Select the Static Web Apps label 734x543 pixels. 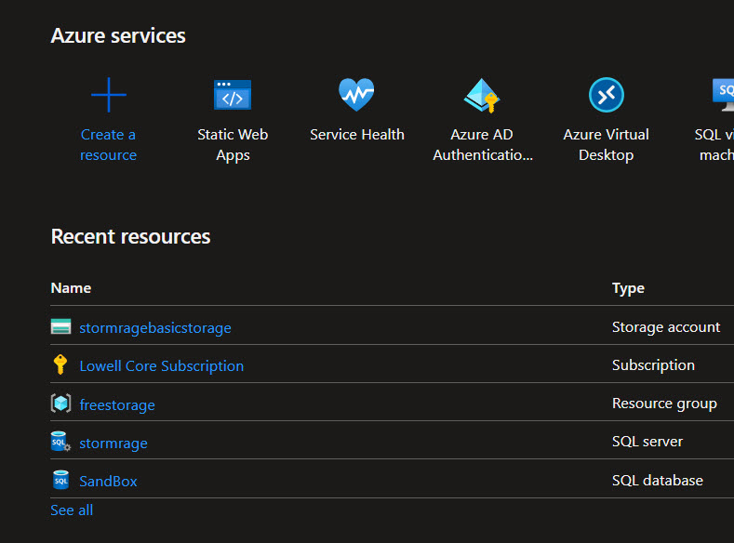click(233, 144)
